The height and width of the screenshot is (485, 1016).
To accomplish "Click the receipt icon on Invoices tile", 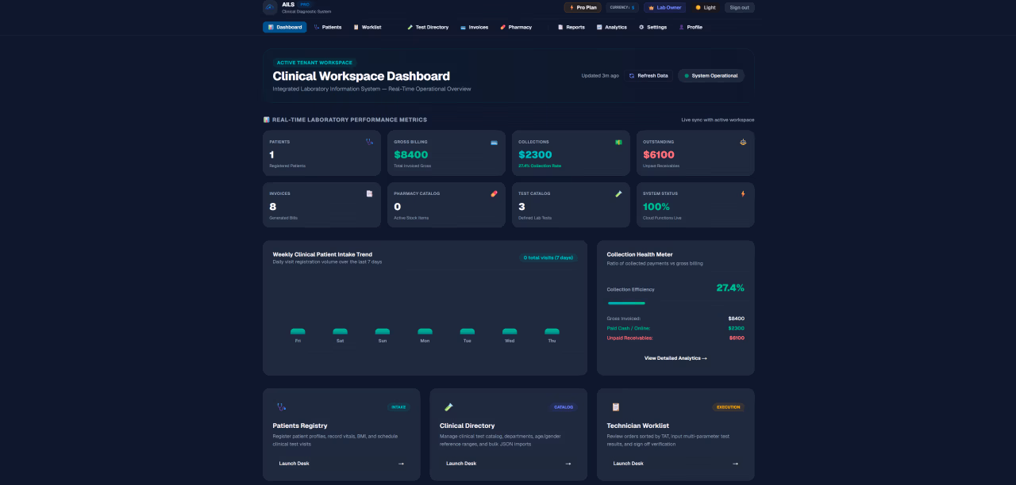I will tap(369, 193).
